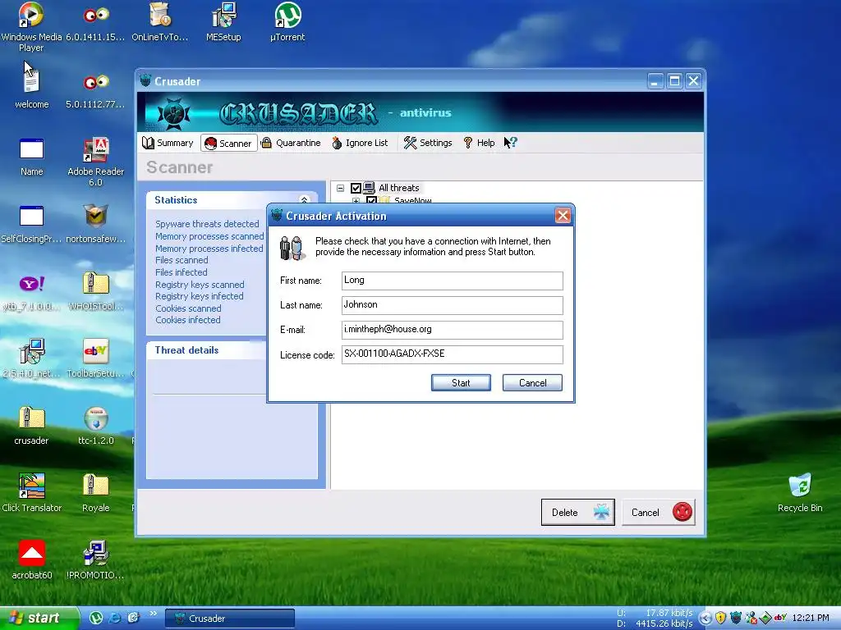Open the Quarantine tab

[x=291, y=143]
